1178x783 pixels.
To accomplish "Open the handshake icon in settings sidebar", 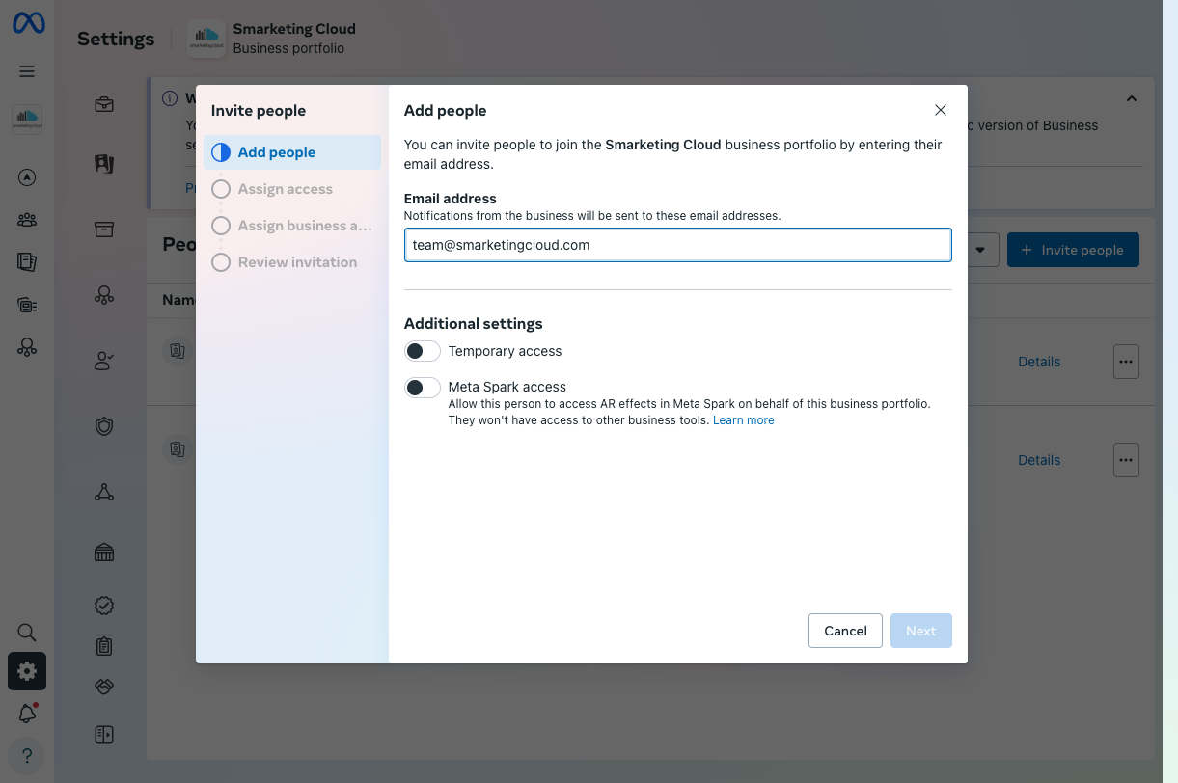I will point(104,687).
